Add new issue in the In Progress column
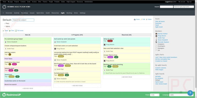The width and height of the screenshot is (197, 98). 77,86
